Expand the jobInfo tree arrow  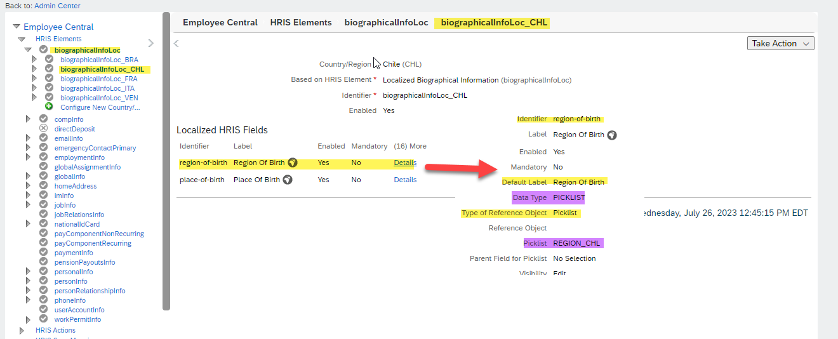click(28, 205)
